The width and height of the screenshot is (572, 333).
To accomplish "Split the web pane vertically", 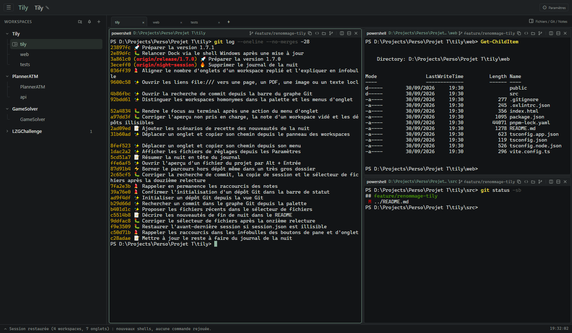I will coord(551,33).
